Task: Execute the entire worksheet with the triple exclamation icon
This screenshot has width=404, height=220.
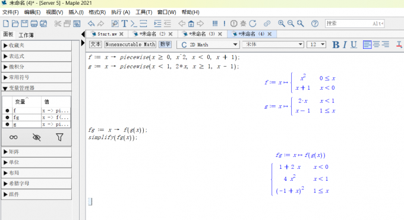Action: point(215,24)
